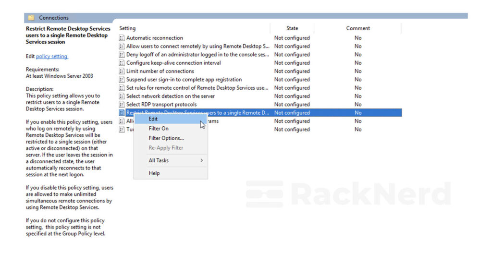This screenshot has height=265, width=492.
Task: Select the Automatic reconnection setting
Action: coord(155,38)
